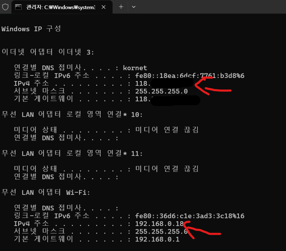This screenshot has height=251, width=286.
Task: Click '미디어 연결 끊김' under 연결* 11
Action: tap(167, 169)
